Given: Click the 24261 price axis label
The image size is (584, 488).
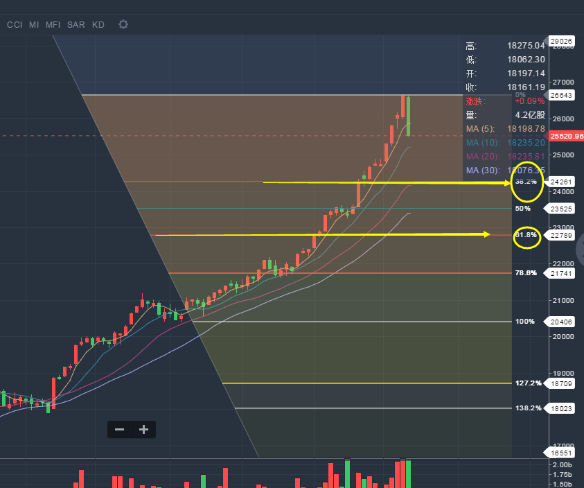Looking at the screenshot, I should [x=560, y=182].
